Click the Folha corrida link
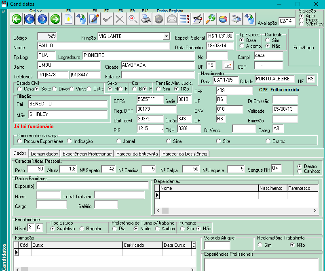The height and width of the screenshot is (271, 325). (x=285, y=90)
